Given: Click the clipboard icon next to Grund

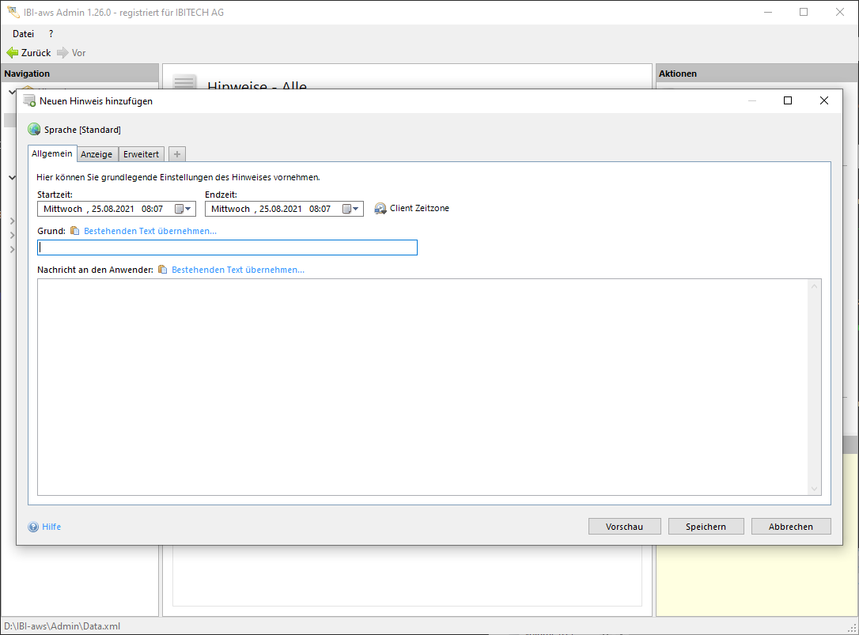Looking at the screenshot, I should (x=75, y=231).
